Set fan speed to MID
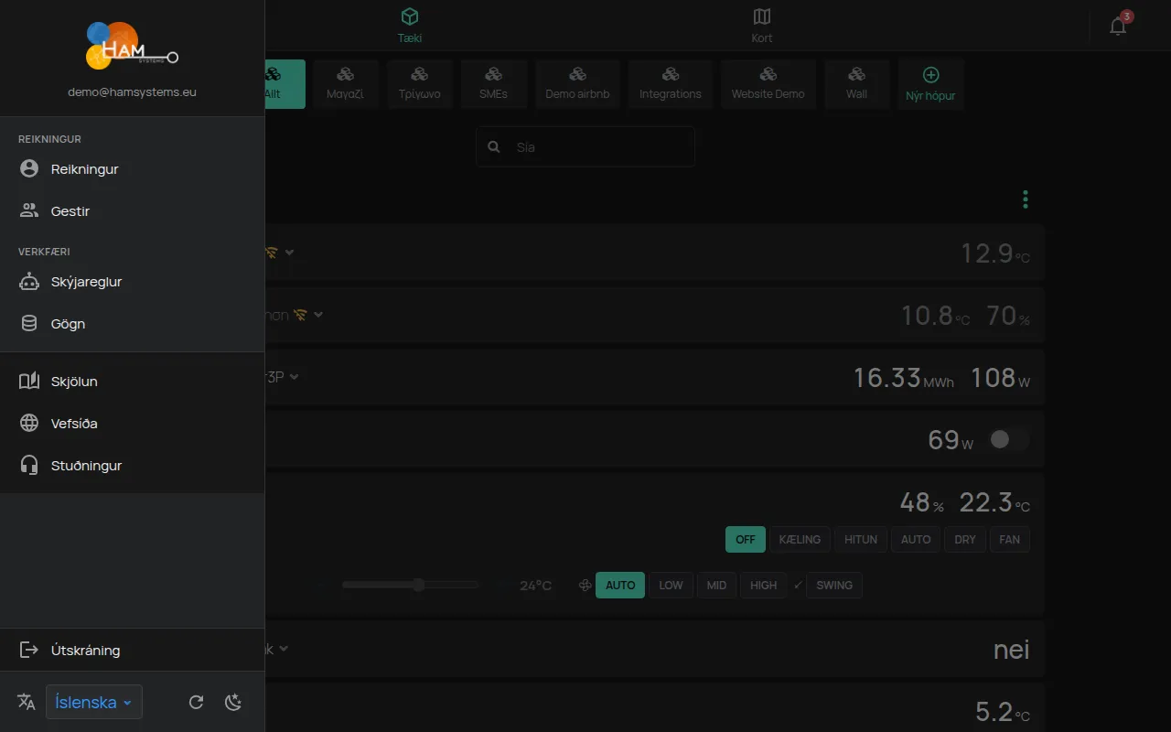 coord(717,585)
